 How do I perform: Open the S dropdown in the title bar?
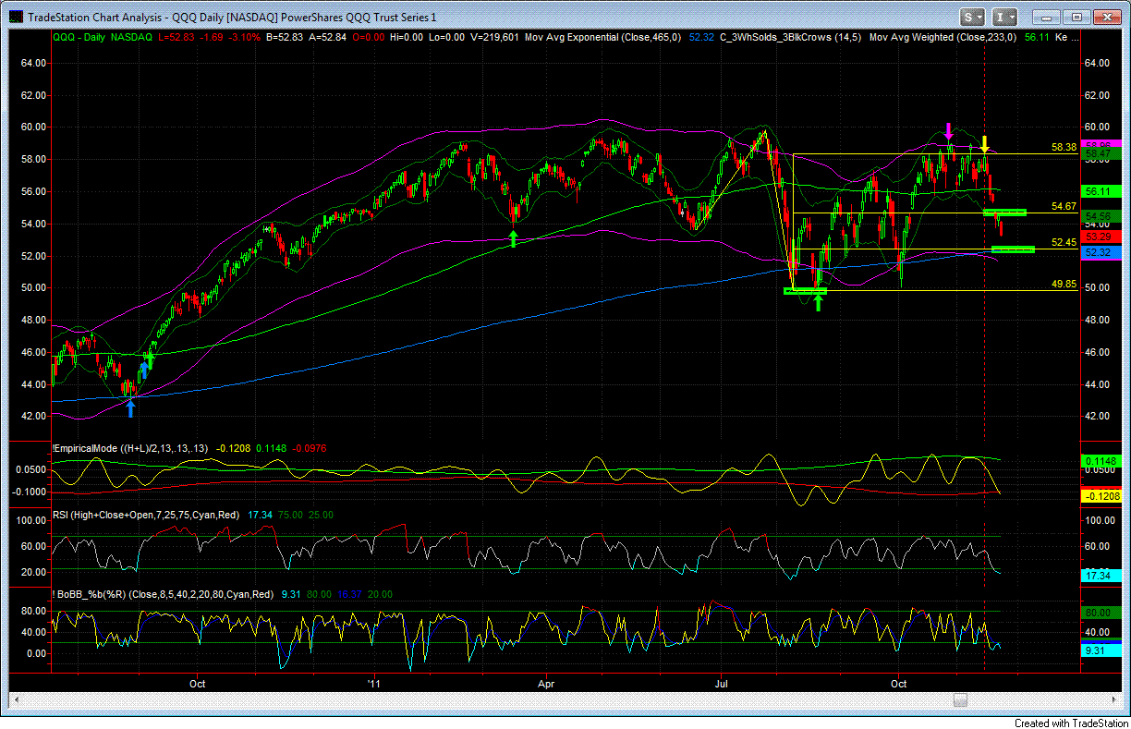pos(972,17)
